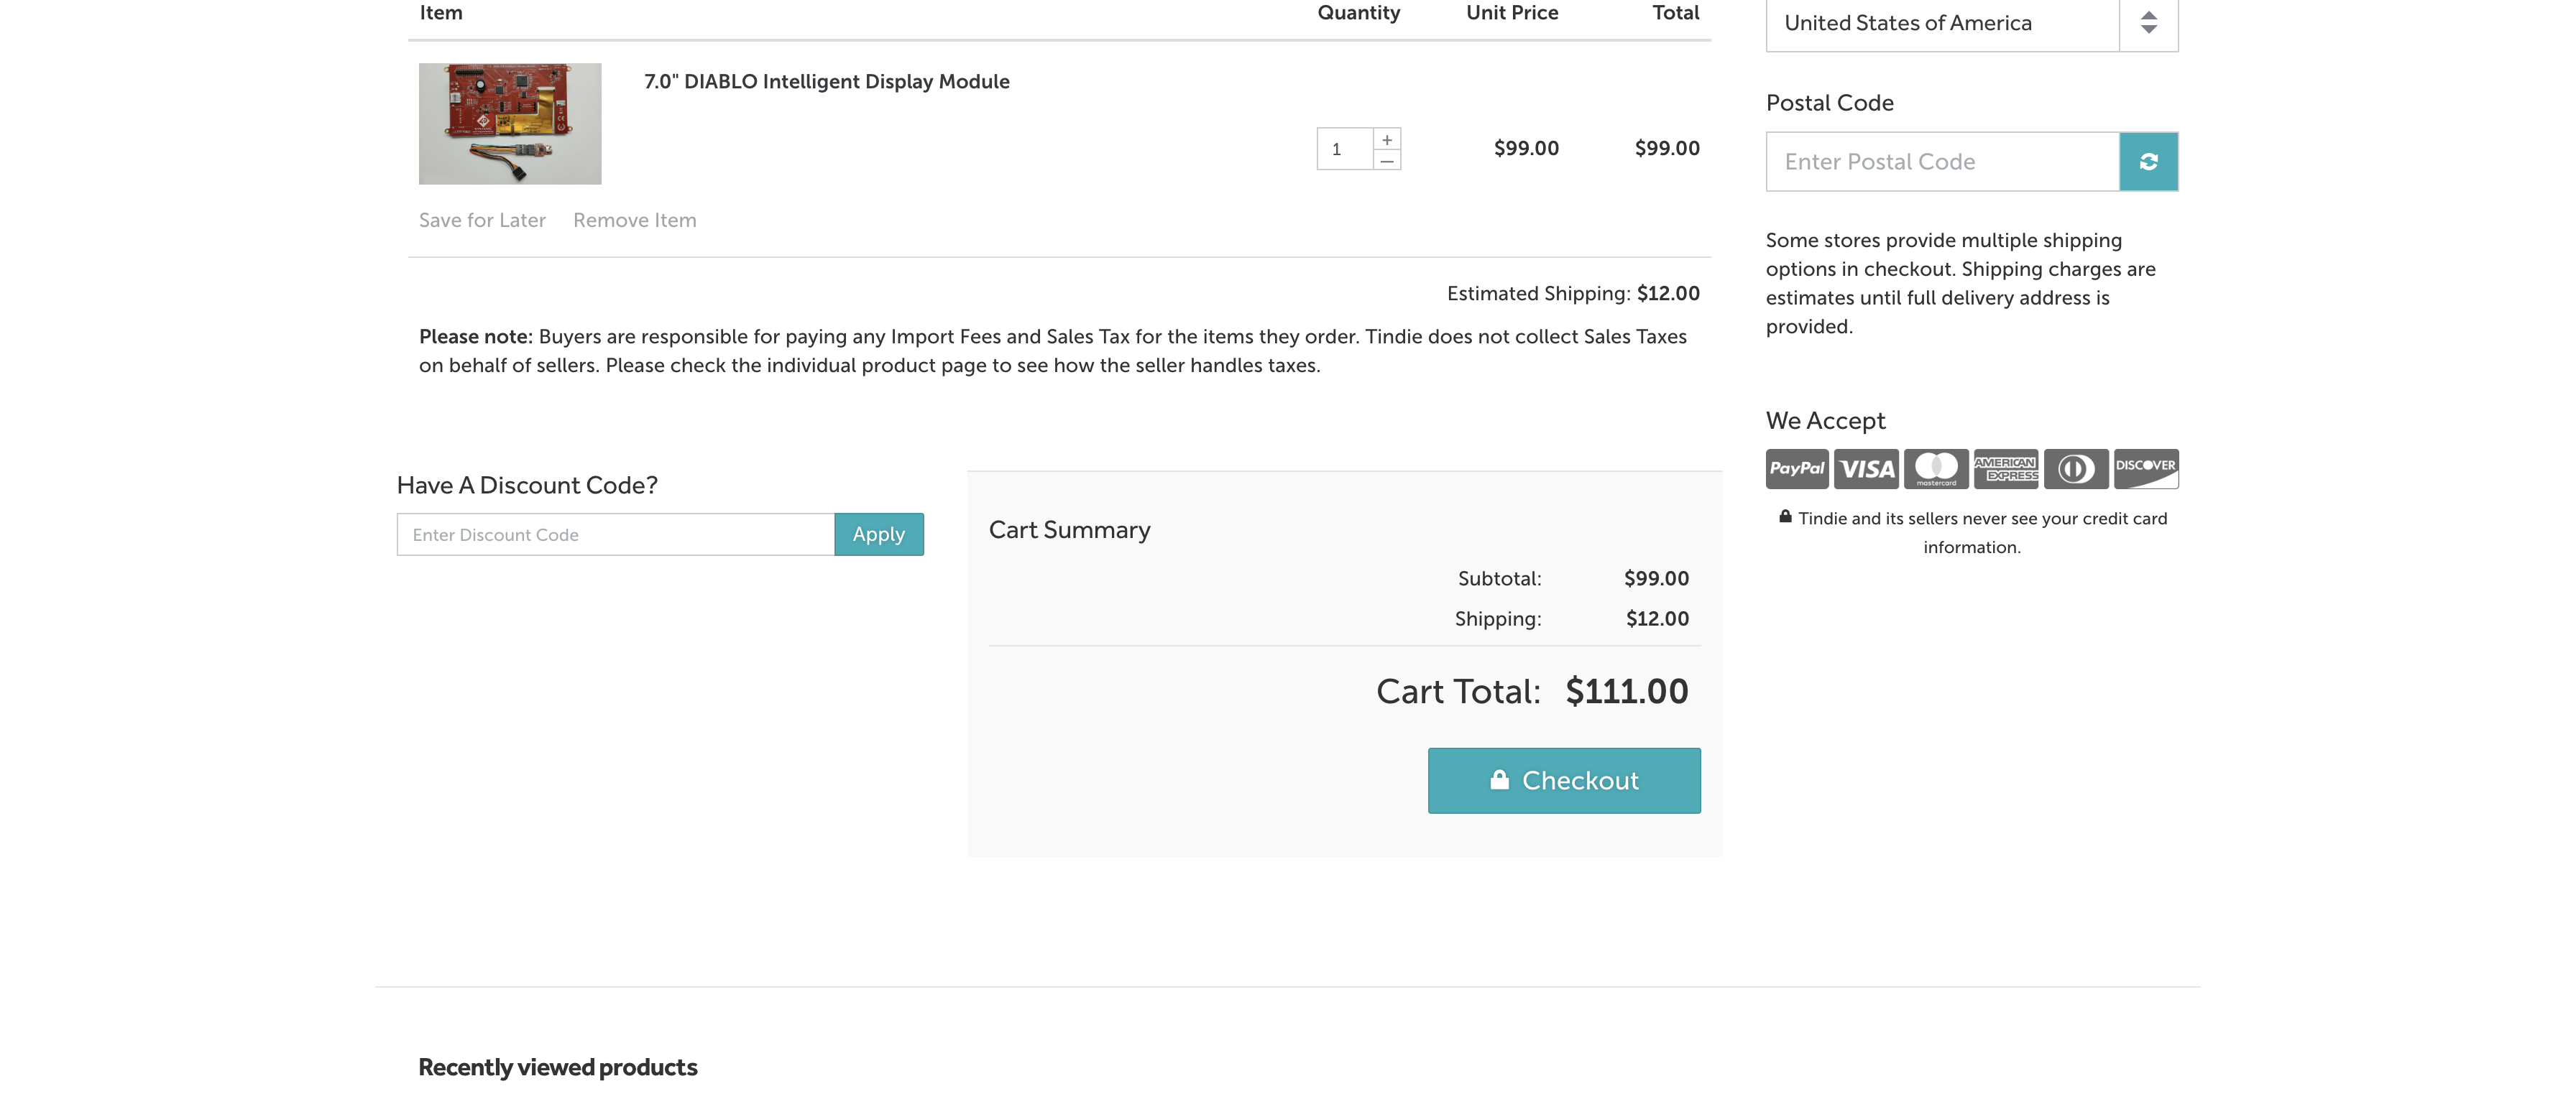Open the United States of America country dropdown
Screen dimensions: 2576x1099
[x=1941, y=23]
